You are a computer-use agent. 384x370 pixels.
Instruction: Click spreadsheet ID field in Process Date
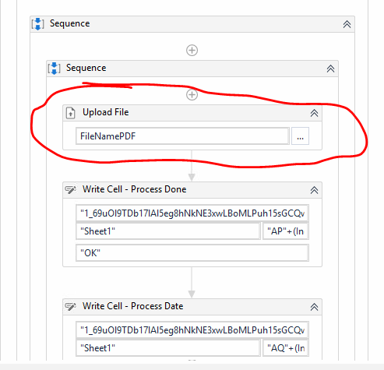(x=192, y=330)
